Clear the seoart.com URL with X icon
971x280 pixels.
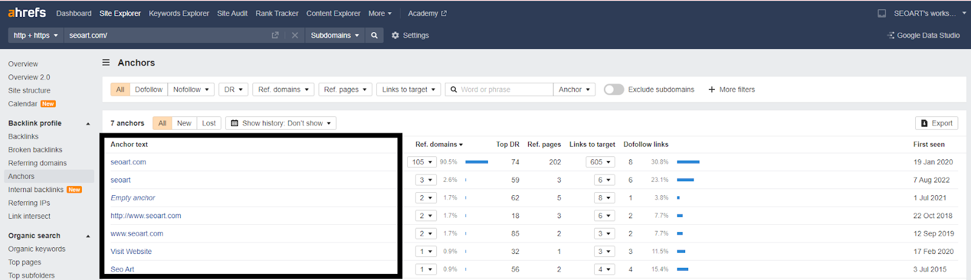295,35
